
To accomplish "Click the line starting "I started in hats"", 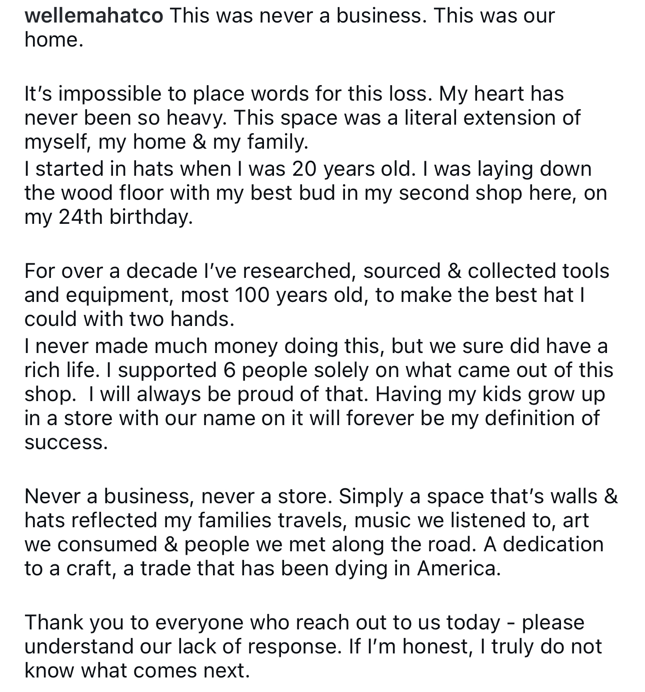I will (308, 169).
